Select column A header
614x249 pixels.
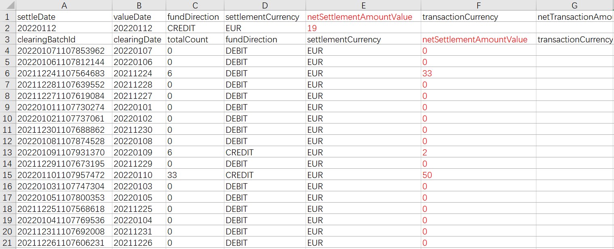tap(63, 5)
